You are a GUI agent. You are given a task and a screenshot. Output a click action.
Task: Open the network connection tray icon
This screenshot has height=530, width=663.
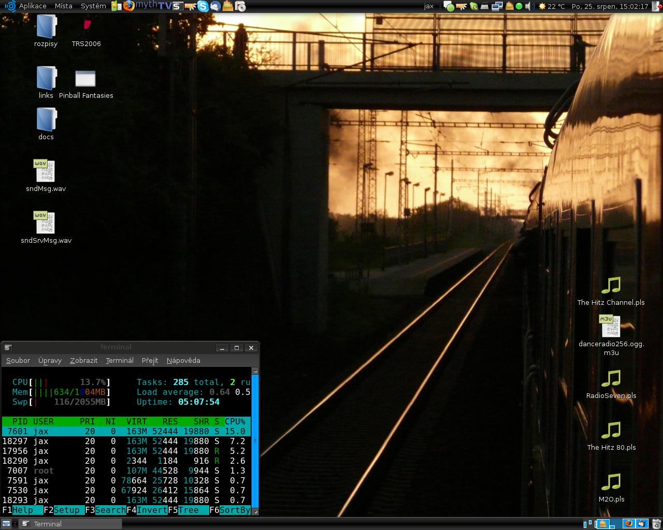[497, 6]
